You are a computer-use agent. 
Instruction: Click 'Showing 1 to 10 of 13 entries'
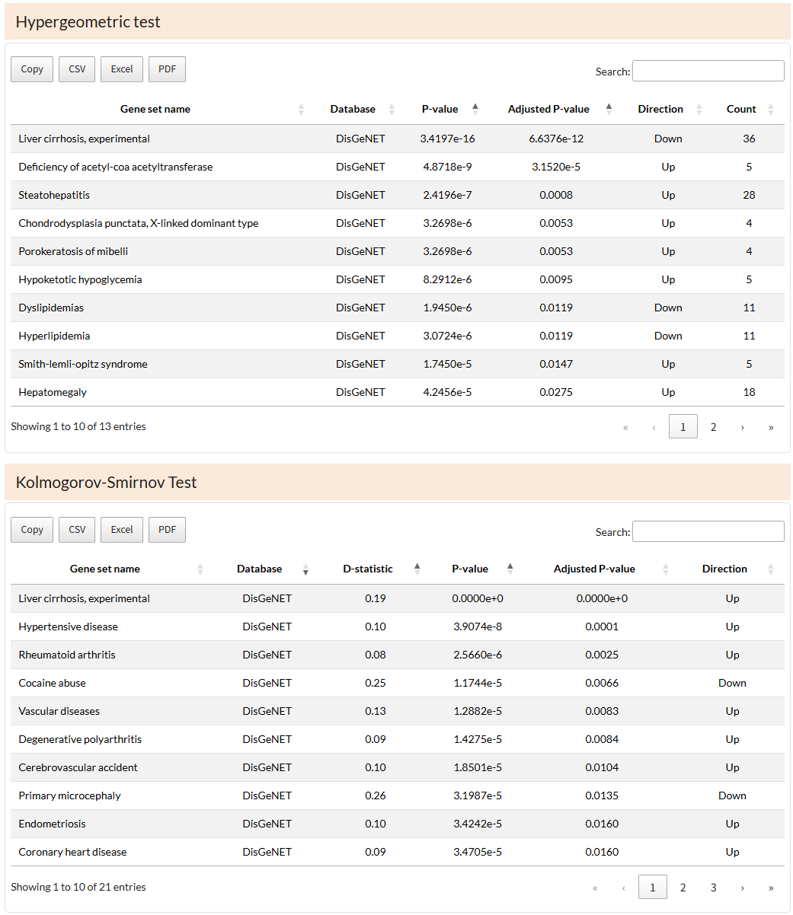(78, 426)
